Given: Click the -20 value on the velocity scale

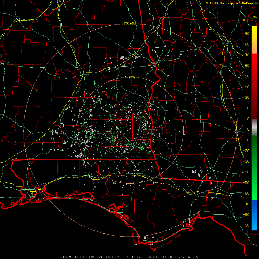Looking at the screenshot, I should 246,151.
